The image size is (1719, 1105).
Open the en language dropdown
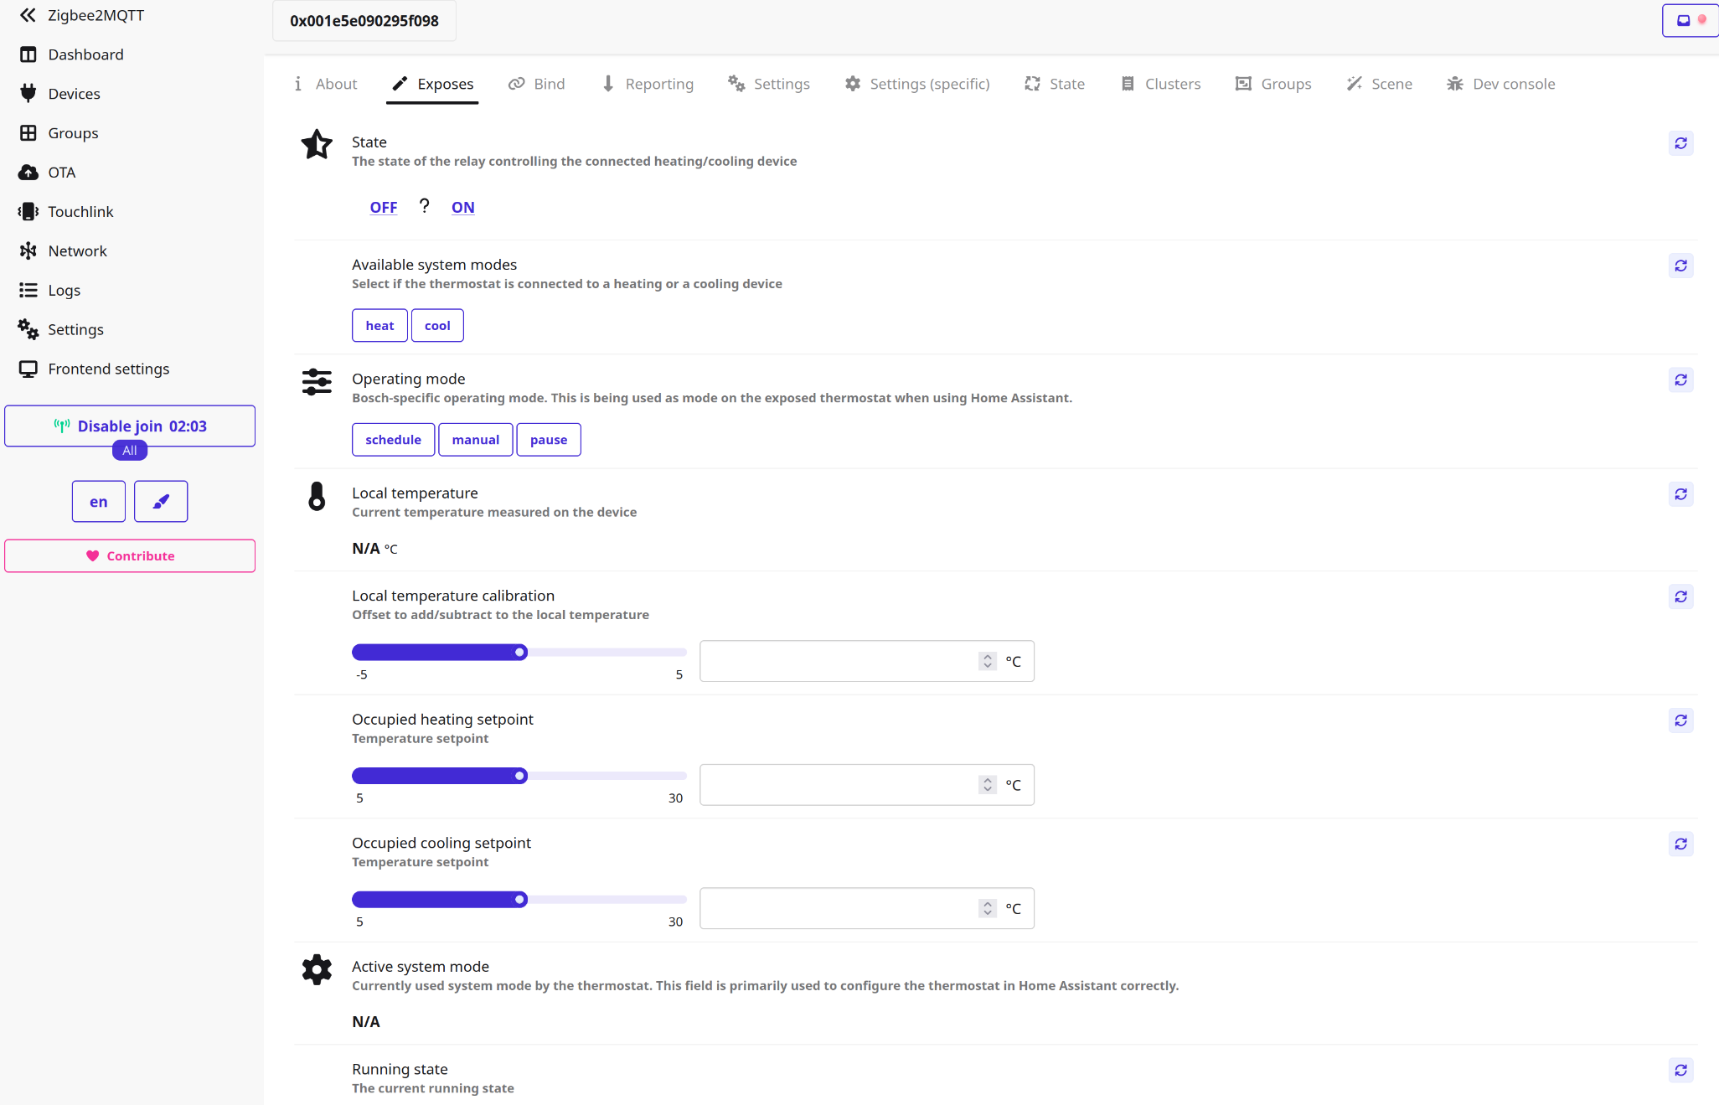click(x=99, y=502)
